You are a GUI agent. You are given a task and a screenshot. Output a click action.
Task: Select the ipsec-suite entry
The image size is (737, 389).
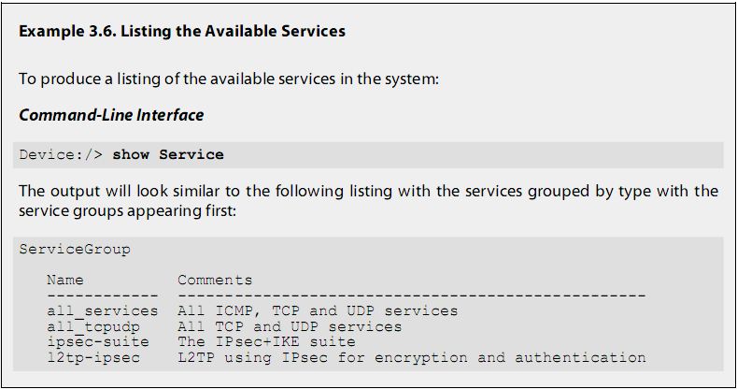coord(98,342)
